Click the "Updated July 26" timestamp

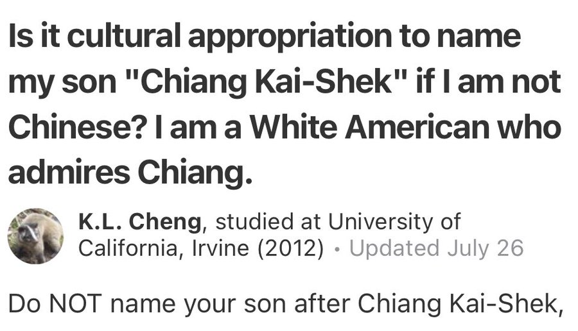click(437, 248)
